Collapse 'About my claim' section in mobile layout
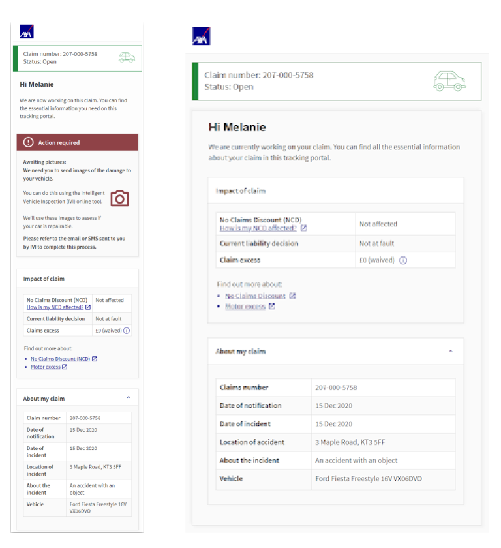This screenshot has width=501, height=548. (129, 398)
